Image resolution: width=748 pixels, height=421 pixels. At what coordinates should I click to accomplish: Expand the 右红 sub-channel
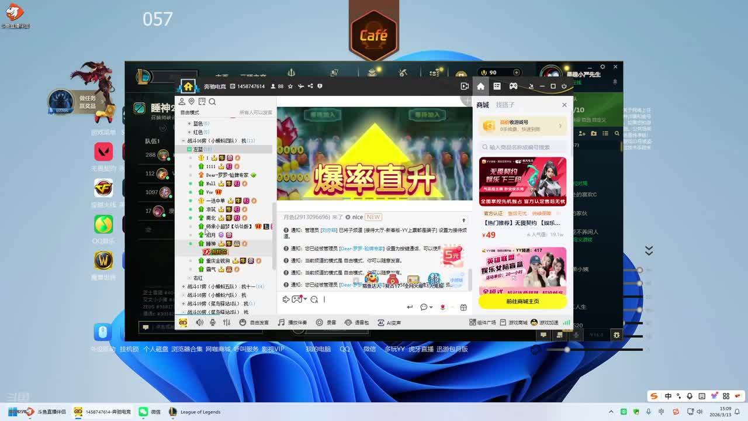189,278
